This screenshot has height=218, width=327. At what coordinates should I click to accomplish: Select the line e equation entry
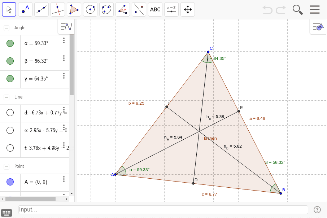tap(45, 130)
